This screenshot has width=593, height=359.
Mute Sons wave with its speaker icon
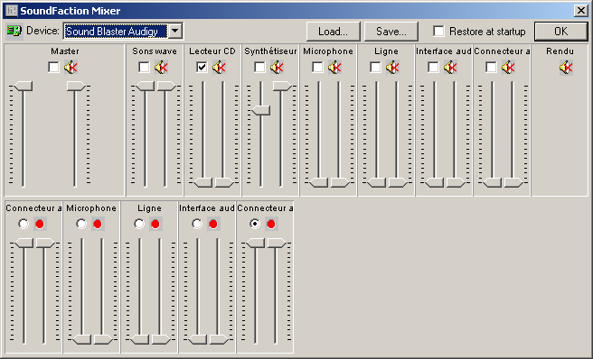pos(161,68)
